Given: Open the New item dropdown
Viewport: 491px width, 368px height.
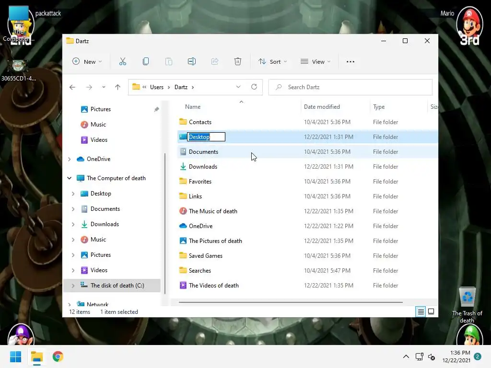Looking at the screenshot, I should 87,62.
